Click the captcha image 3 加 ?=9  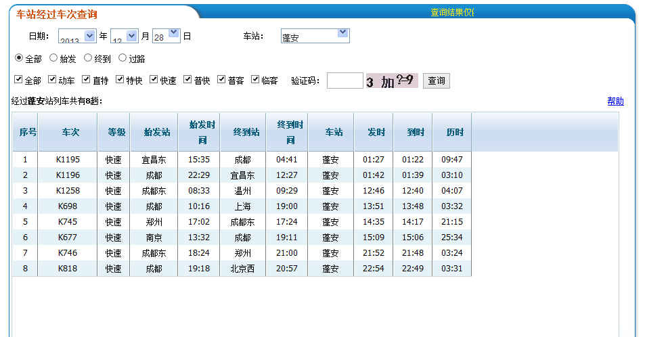coord(391,81)
